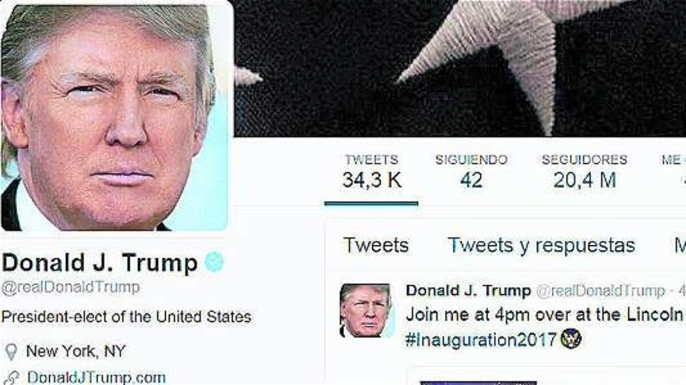Click Donald J. Trump name in tweet
Image resolution: width=686 pixels, height=385 pixels.
[468, 291]
